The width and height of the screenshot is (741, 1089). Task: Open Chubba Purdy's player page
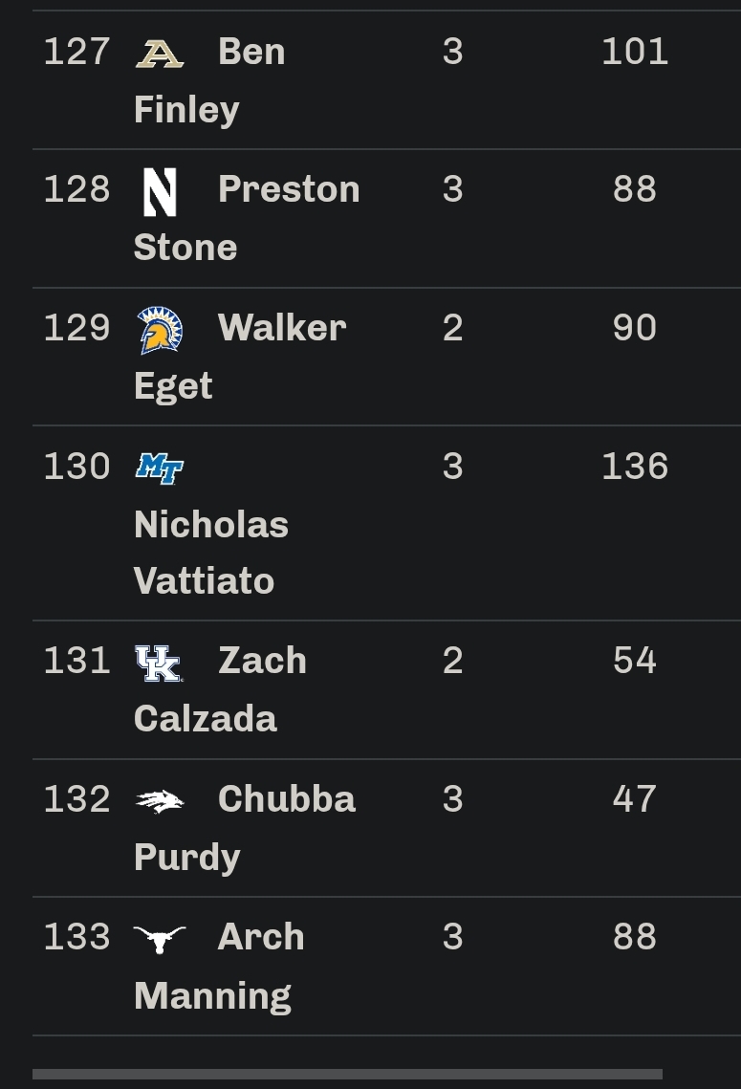click(245, 828)
